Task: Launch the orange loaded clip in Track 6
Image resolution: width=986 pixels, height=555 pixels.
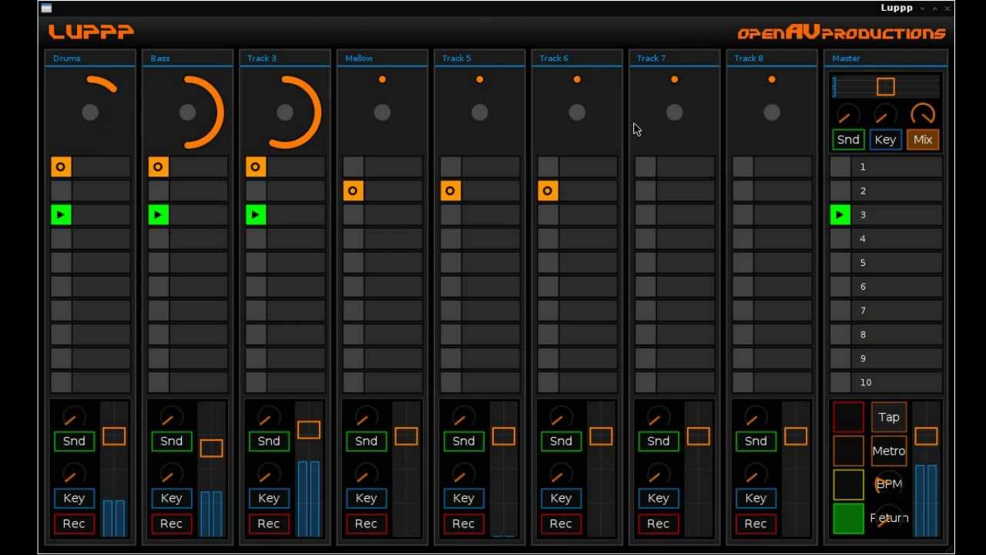Action: coord(548,191)
